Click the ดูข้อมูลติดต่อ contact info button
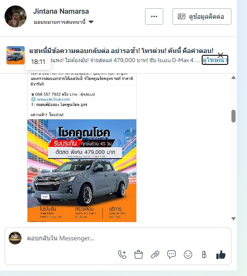Screen dimensions: 247x276 click(x=202, y=16)
